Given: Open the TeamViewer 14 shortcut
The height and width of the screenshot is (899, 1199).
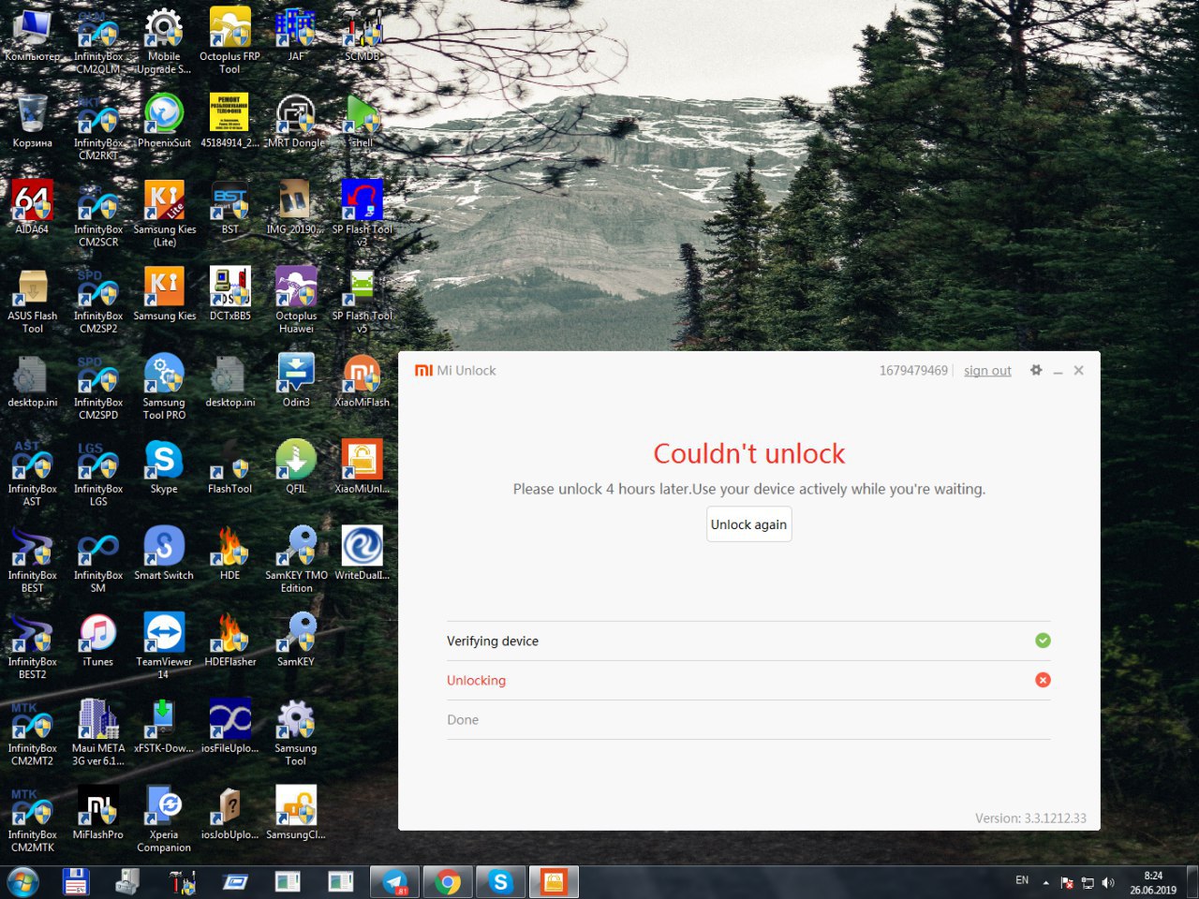Looking at the screenshot, I should (164, 646).
